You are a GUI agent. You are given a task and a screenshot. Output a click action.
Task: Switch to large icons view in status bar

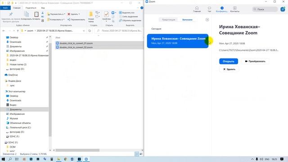point(141,154)
